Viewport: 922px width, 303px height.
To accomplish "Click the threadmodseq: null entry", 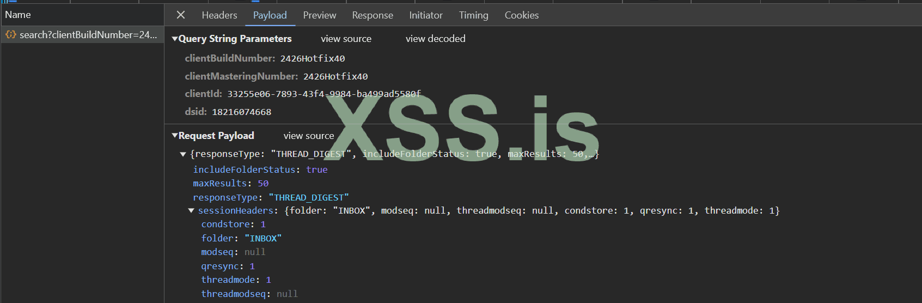I will [x=249, y=294].
